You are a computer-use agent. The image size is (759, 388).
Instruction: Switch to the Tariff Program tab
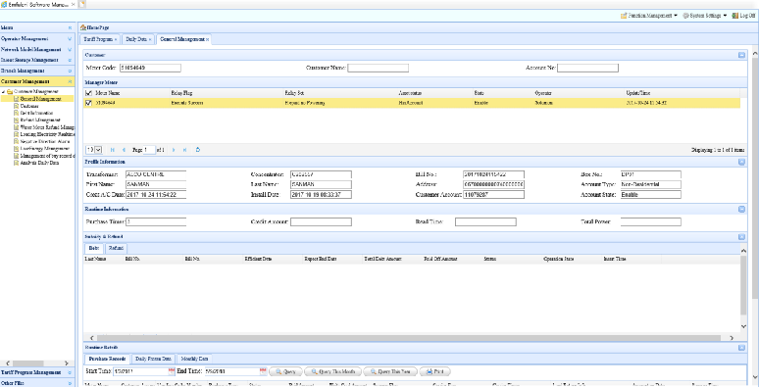[x=99, y=39]
